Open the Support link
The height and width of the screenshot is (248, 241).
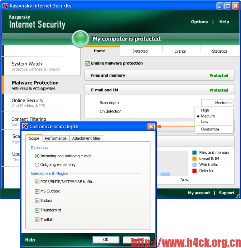pyautogui.click(x=227, y=193)
